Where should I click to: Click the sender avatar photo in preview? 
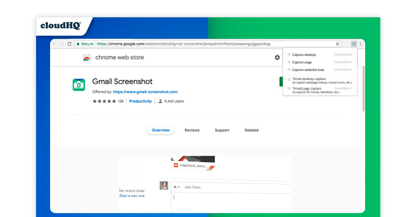point(164,186)
